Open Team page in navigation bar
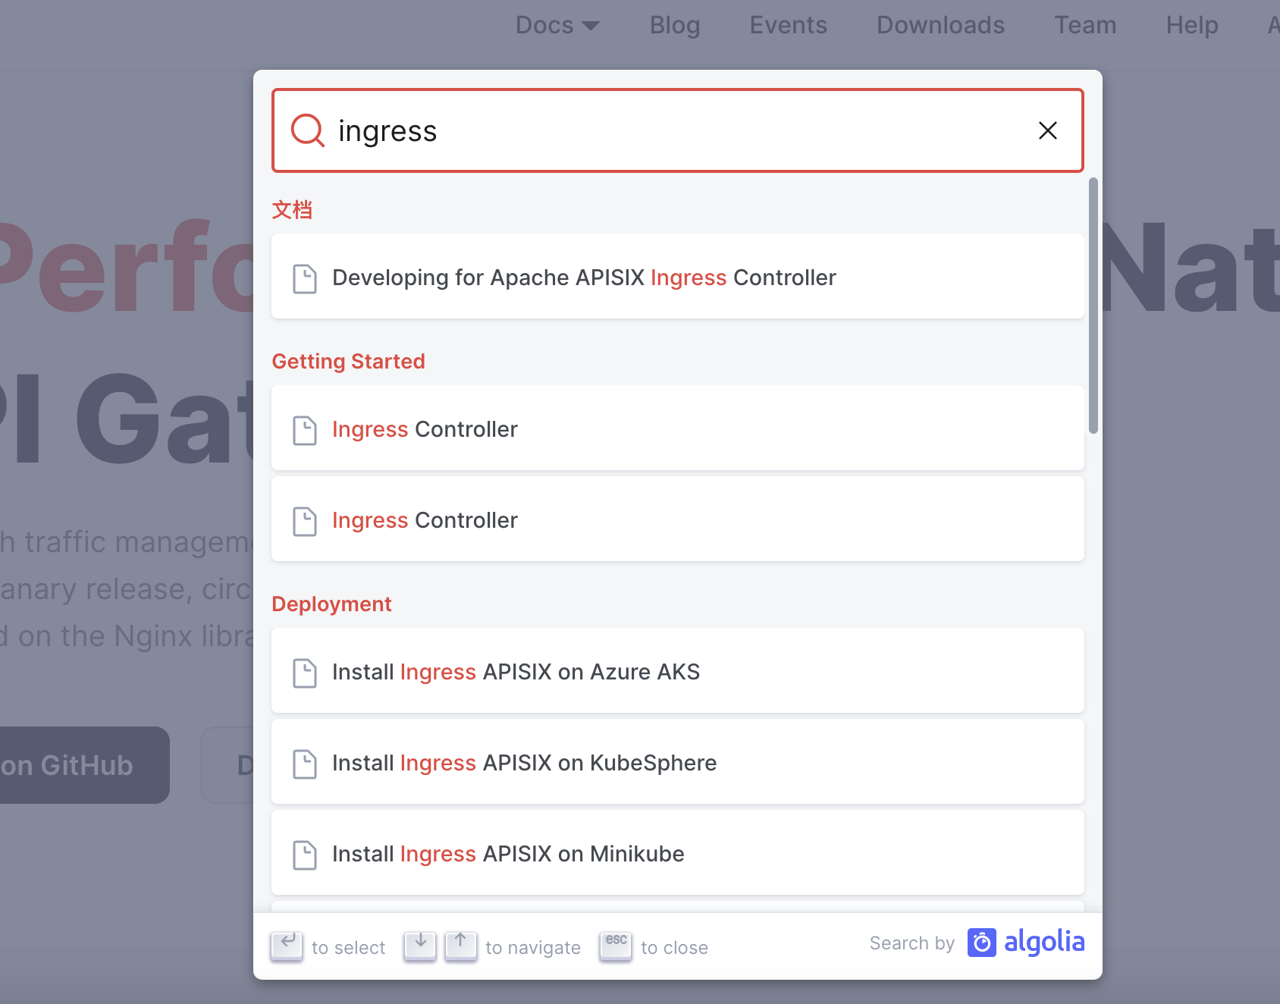1280x1004 pixels. [x=1085, y=25]
